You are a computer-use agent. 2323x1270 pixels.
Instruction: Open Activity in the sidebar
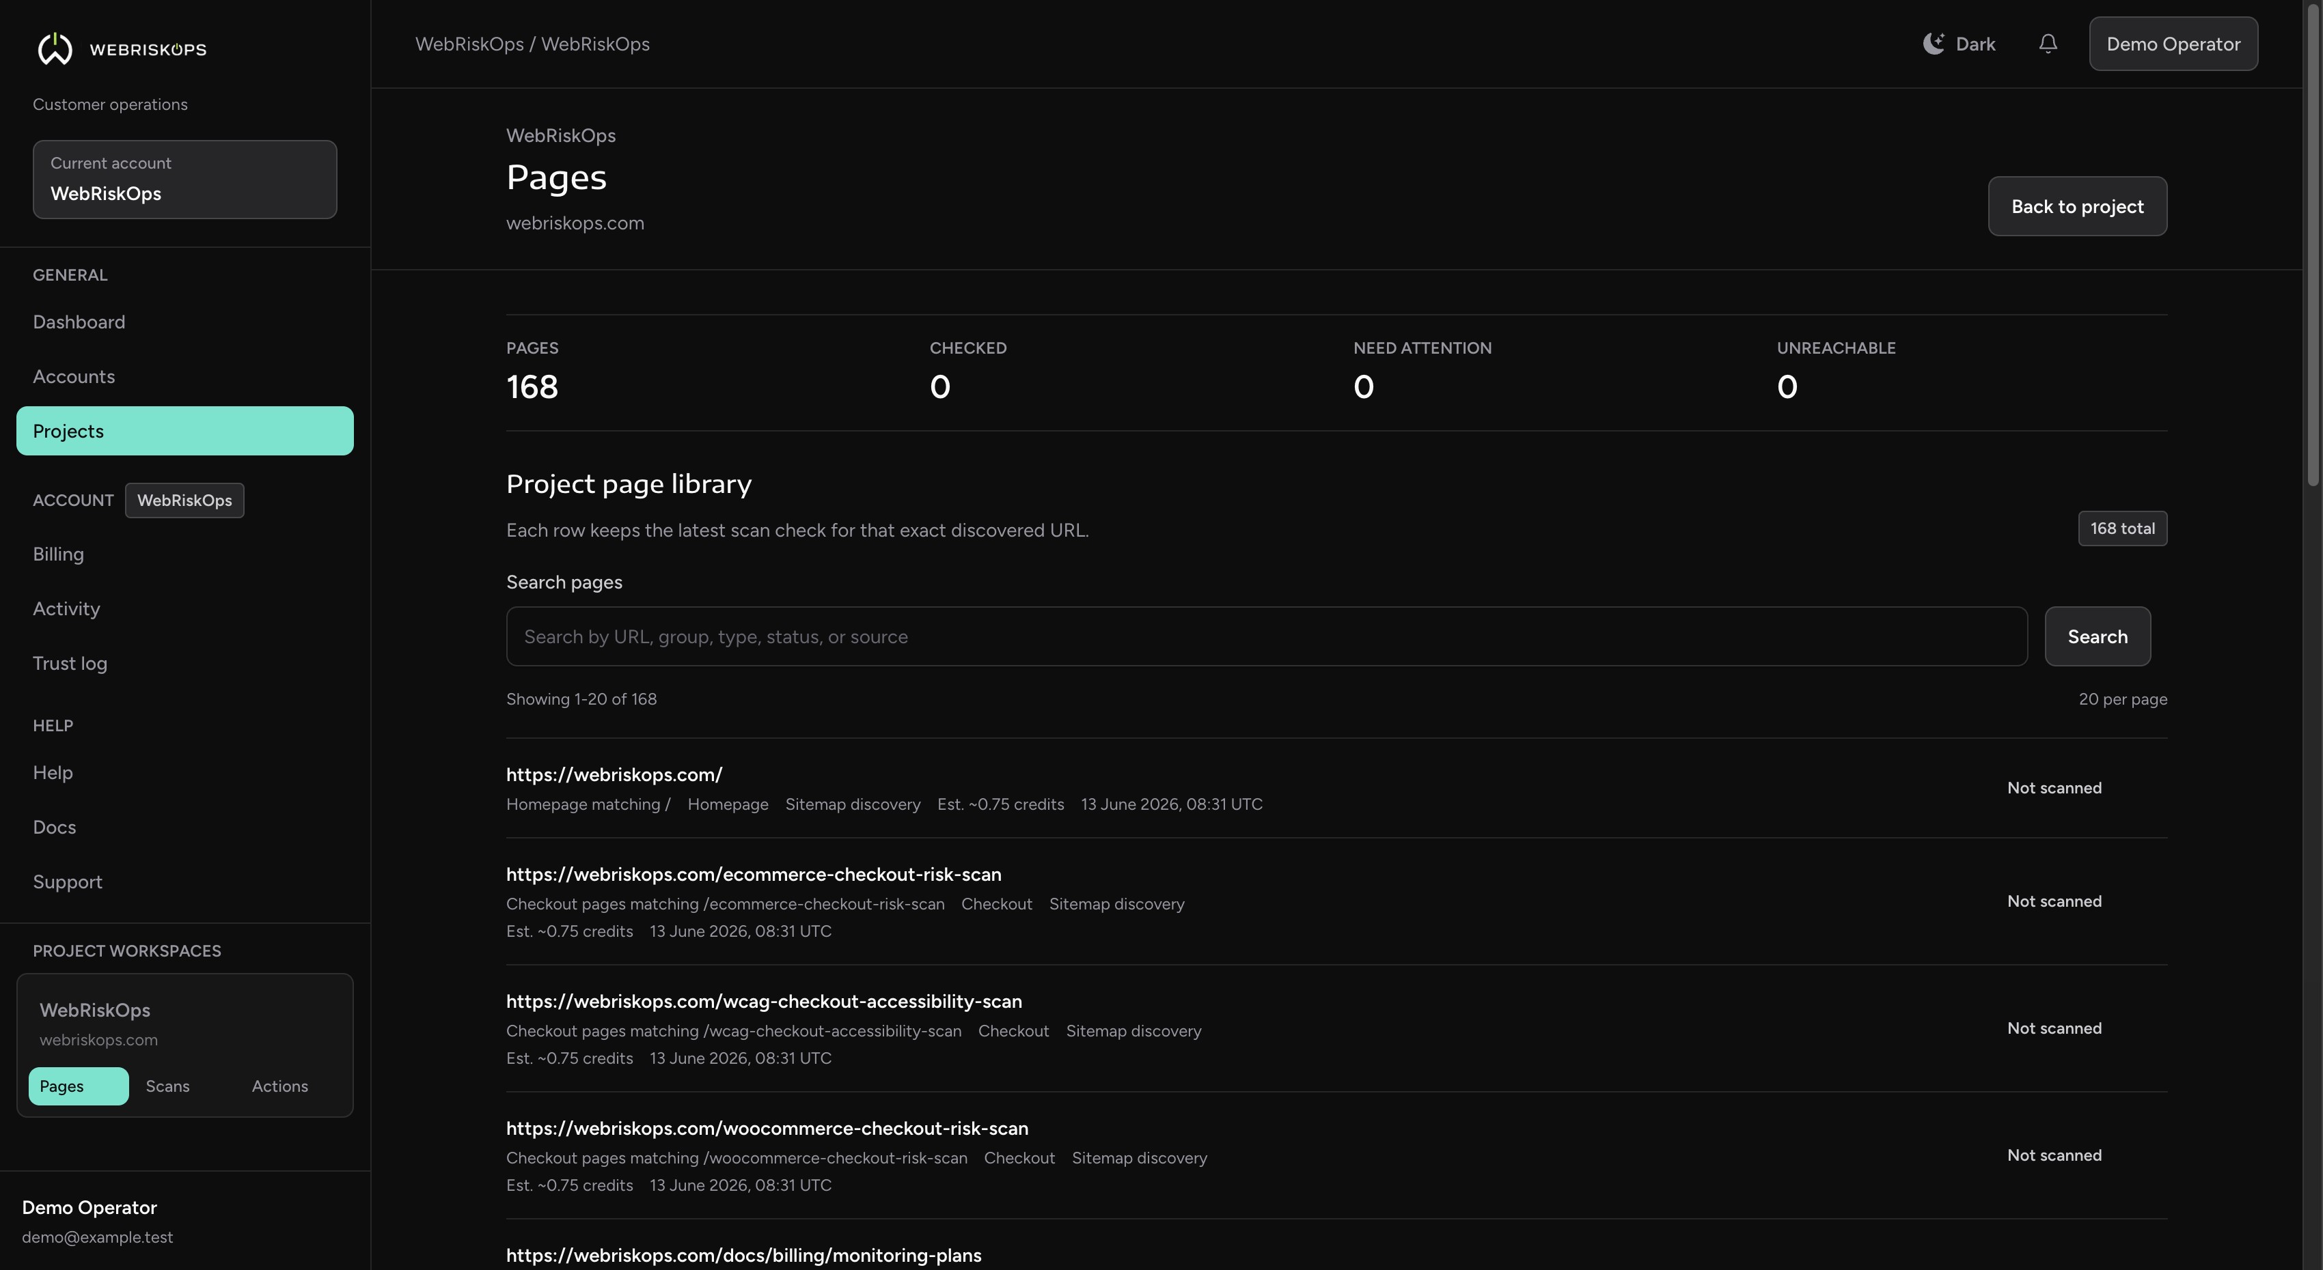[67, 608]
